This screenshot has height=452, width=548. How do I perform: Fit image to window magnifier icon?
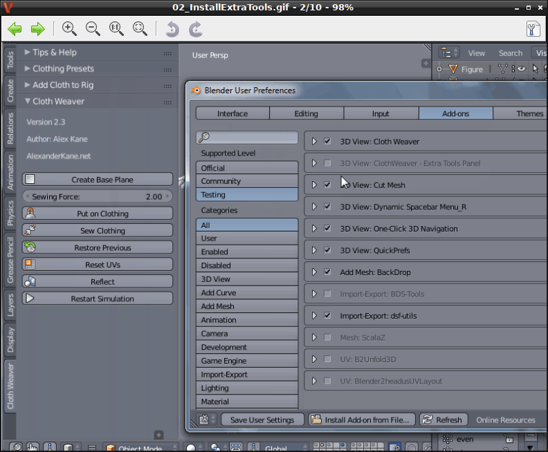140,28
